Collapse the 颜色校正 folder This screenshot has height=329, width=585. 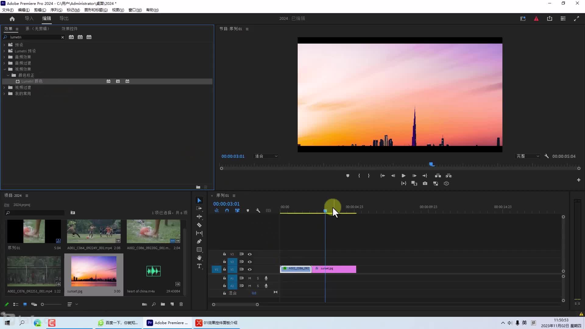(8, 75)
